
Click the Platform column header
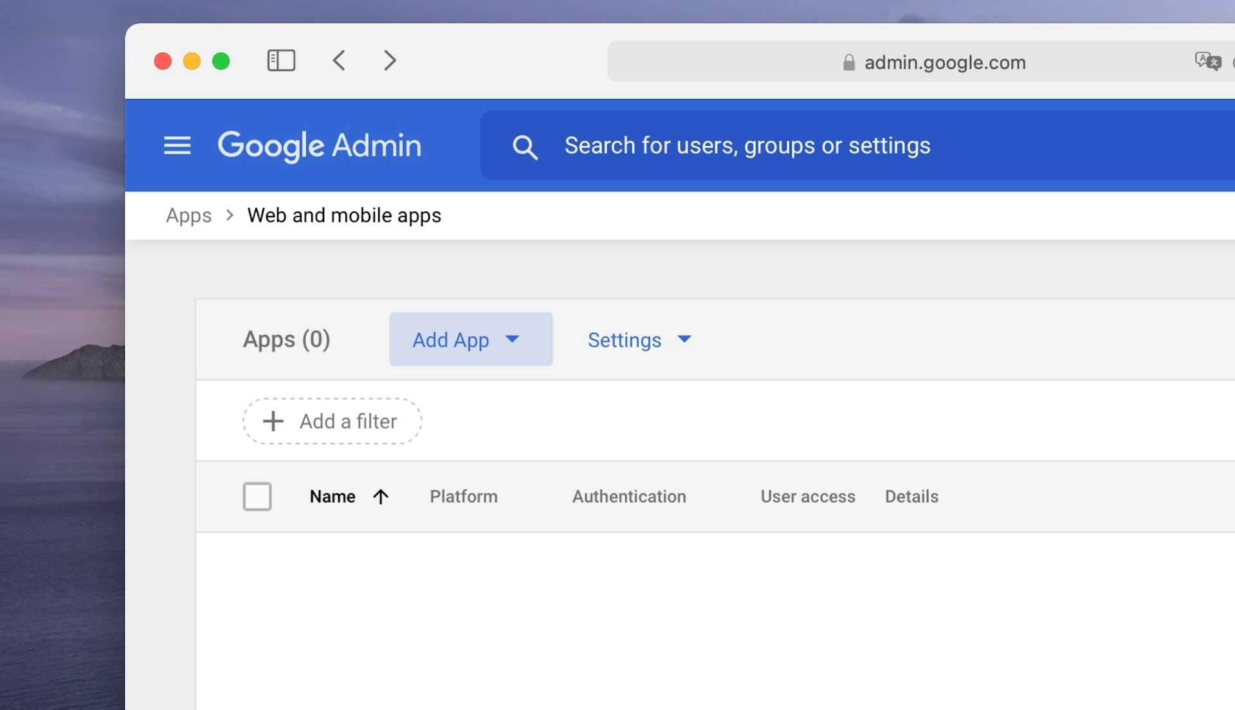pyautogui.click(x=464, y=497)
